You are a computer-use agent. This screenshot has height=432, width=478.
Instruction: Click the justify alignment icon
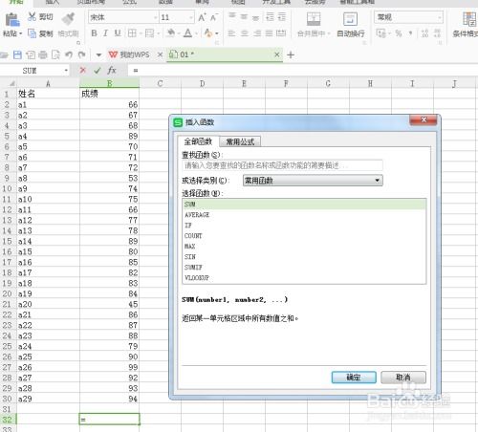click(269, 33)
